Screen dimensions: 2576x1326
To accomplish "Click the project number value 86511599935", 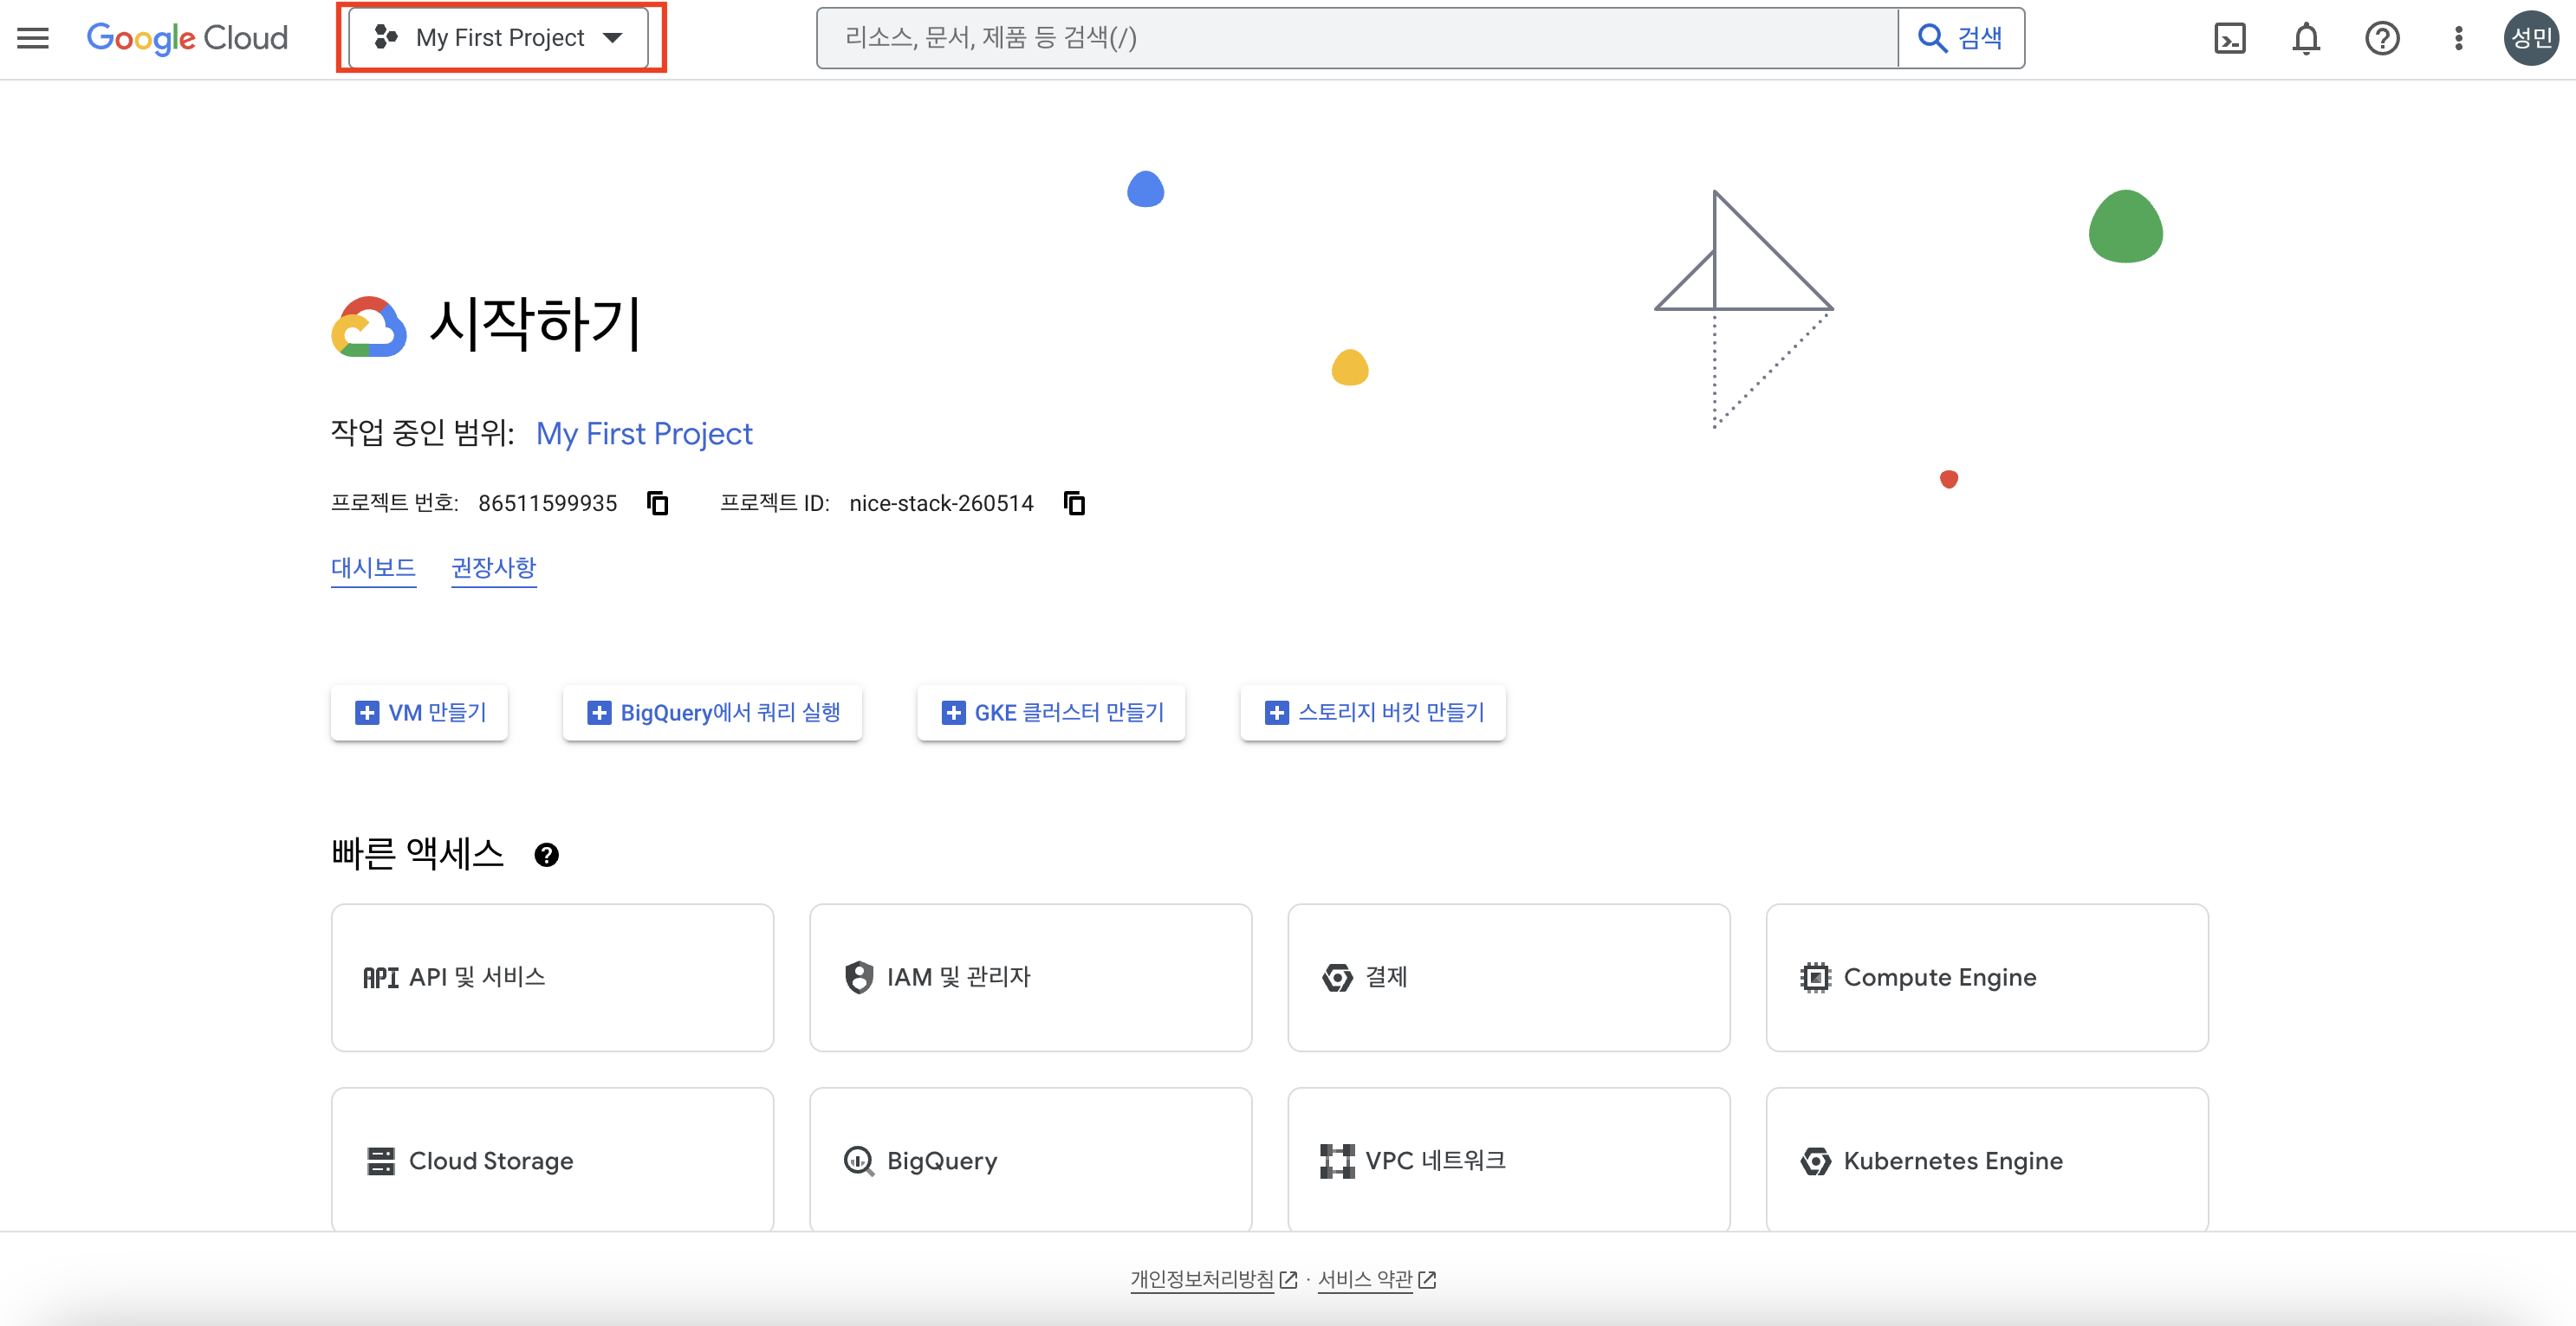I will 547,502.
